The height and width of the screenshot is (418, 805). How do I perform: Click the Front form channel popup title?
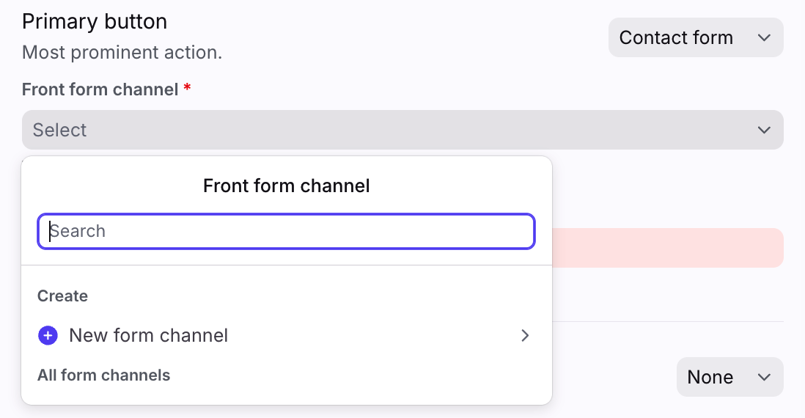(x=286, y=186)
